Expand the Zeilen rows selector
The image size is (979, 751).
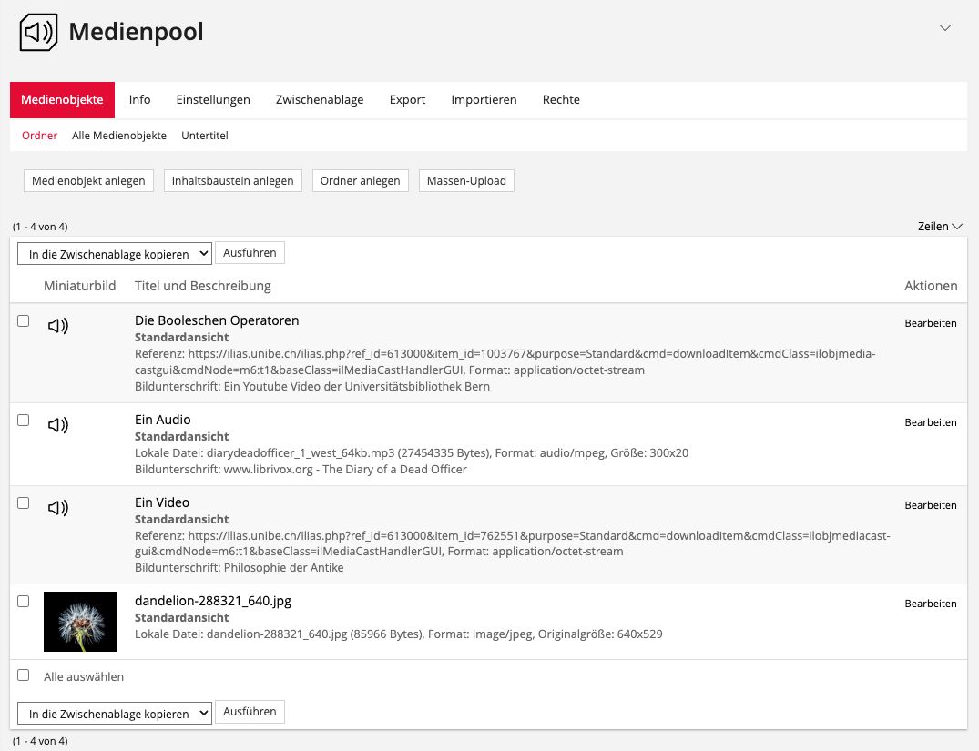940,227
